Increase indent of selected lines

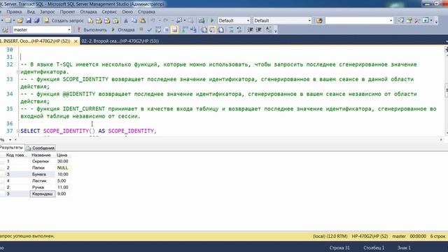pyautogui.click(x=258, y=29)
